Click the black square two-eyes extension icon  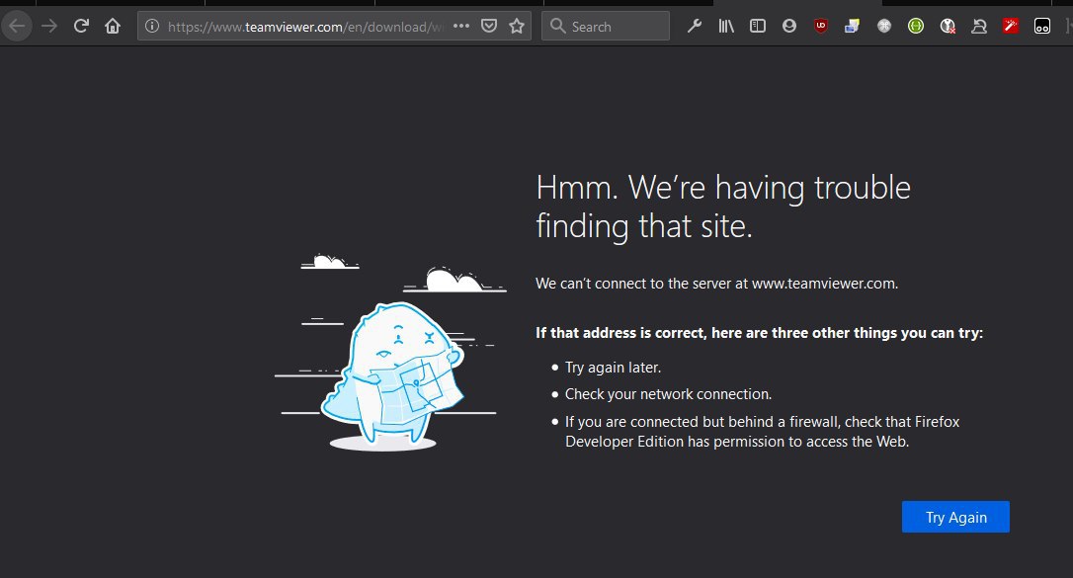[1042, 27]
